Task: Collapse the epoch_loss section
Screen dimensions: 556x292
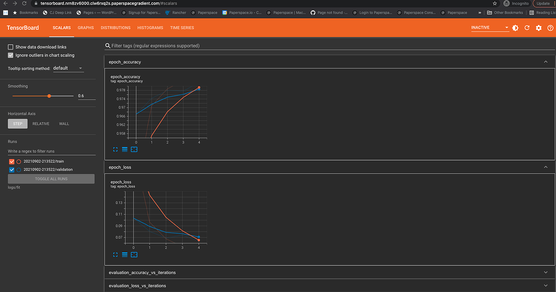Action: [x=546, y=167]
